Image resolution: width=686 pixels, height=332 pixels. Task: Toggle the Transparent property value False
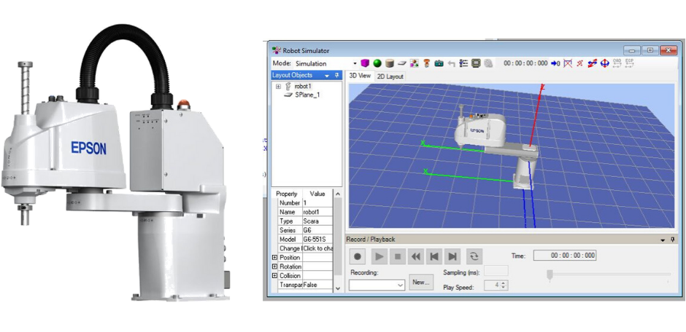[317, 285]
